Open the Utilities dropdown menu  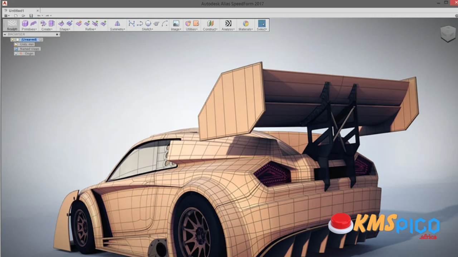192,29
